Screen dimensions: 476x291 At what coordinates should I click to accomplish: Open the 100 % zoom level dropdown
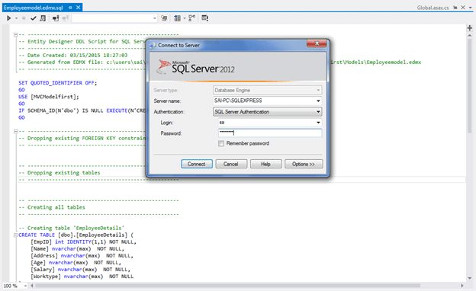coord(25,286)
